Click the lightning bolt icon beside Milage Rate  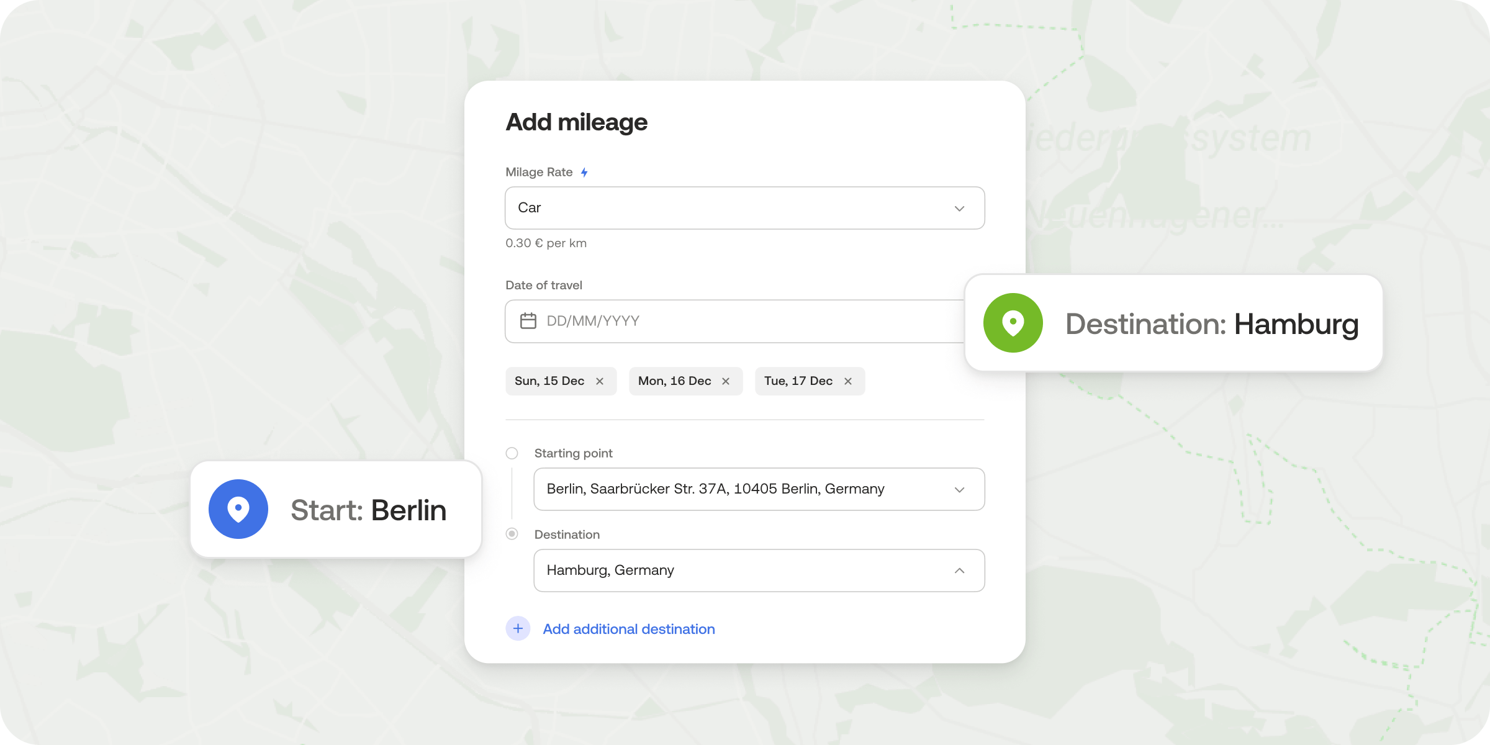click(584, 173)
